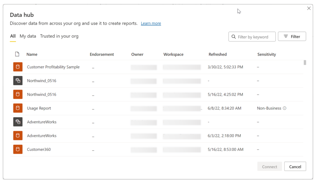322x183 pixels.
Task: Select the Usage Report name
Action: 39,108
